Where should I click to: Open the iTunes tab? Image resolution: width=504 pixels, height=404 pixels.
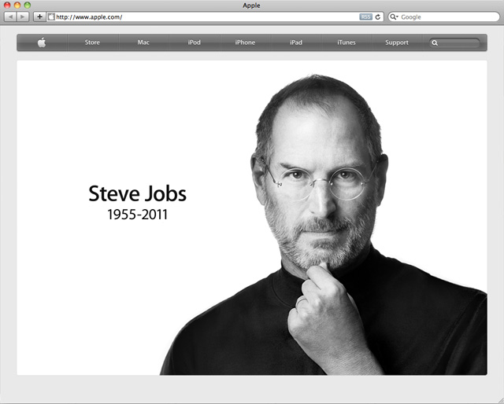pyautogui.click(x=346, y=42)
